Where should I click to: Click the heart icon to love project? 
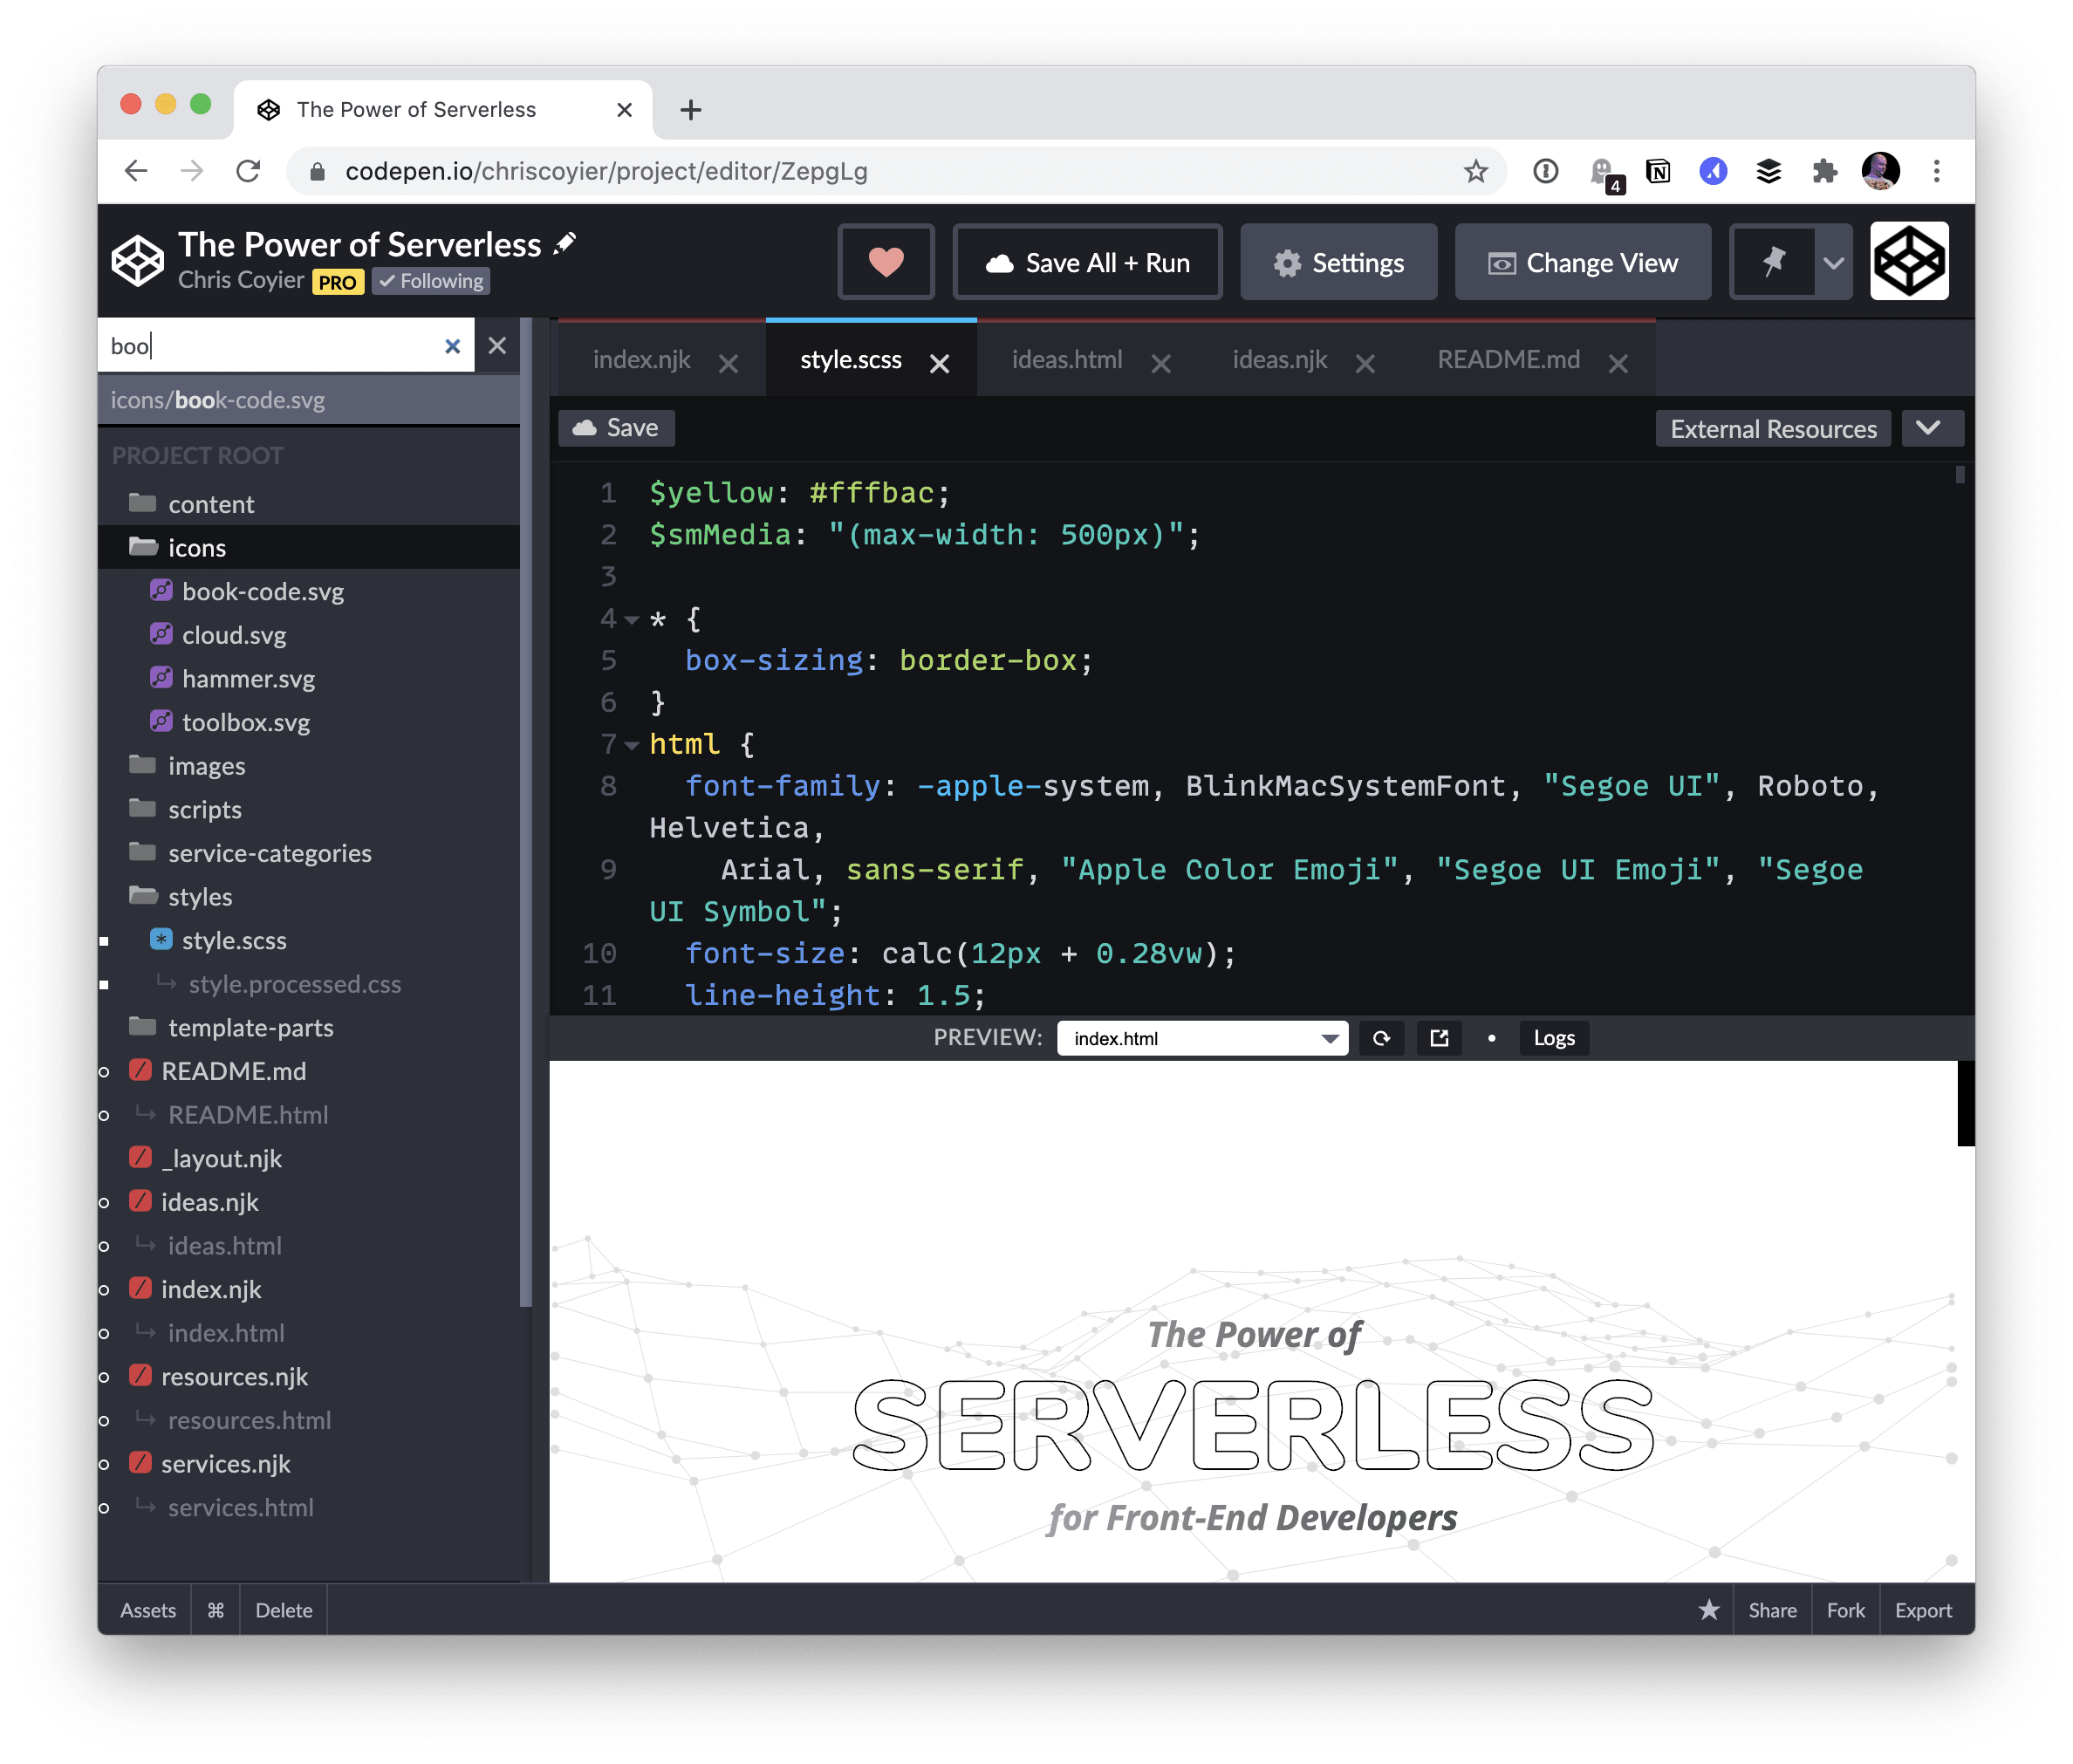pos(885,262)
